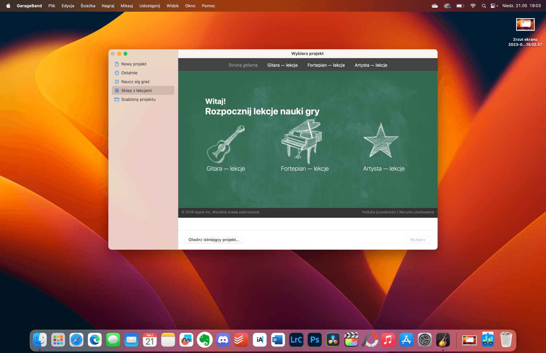The width and height of the screenshot is (546, 353).
Task: Switch to the Strona główna tab
Action: [x=243, y=65]
